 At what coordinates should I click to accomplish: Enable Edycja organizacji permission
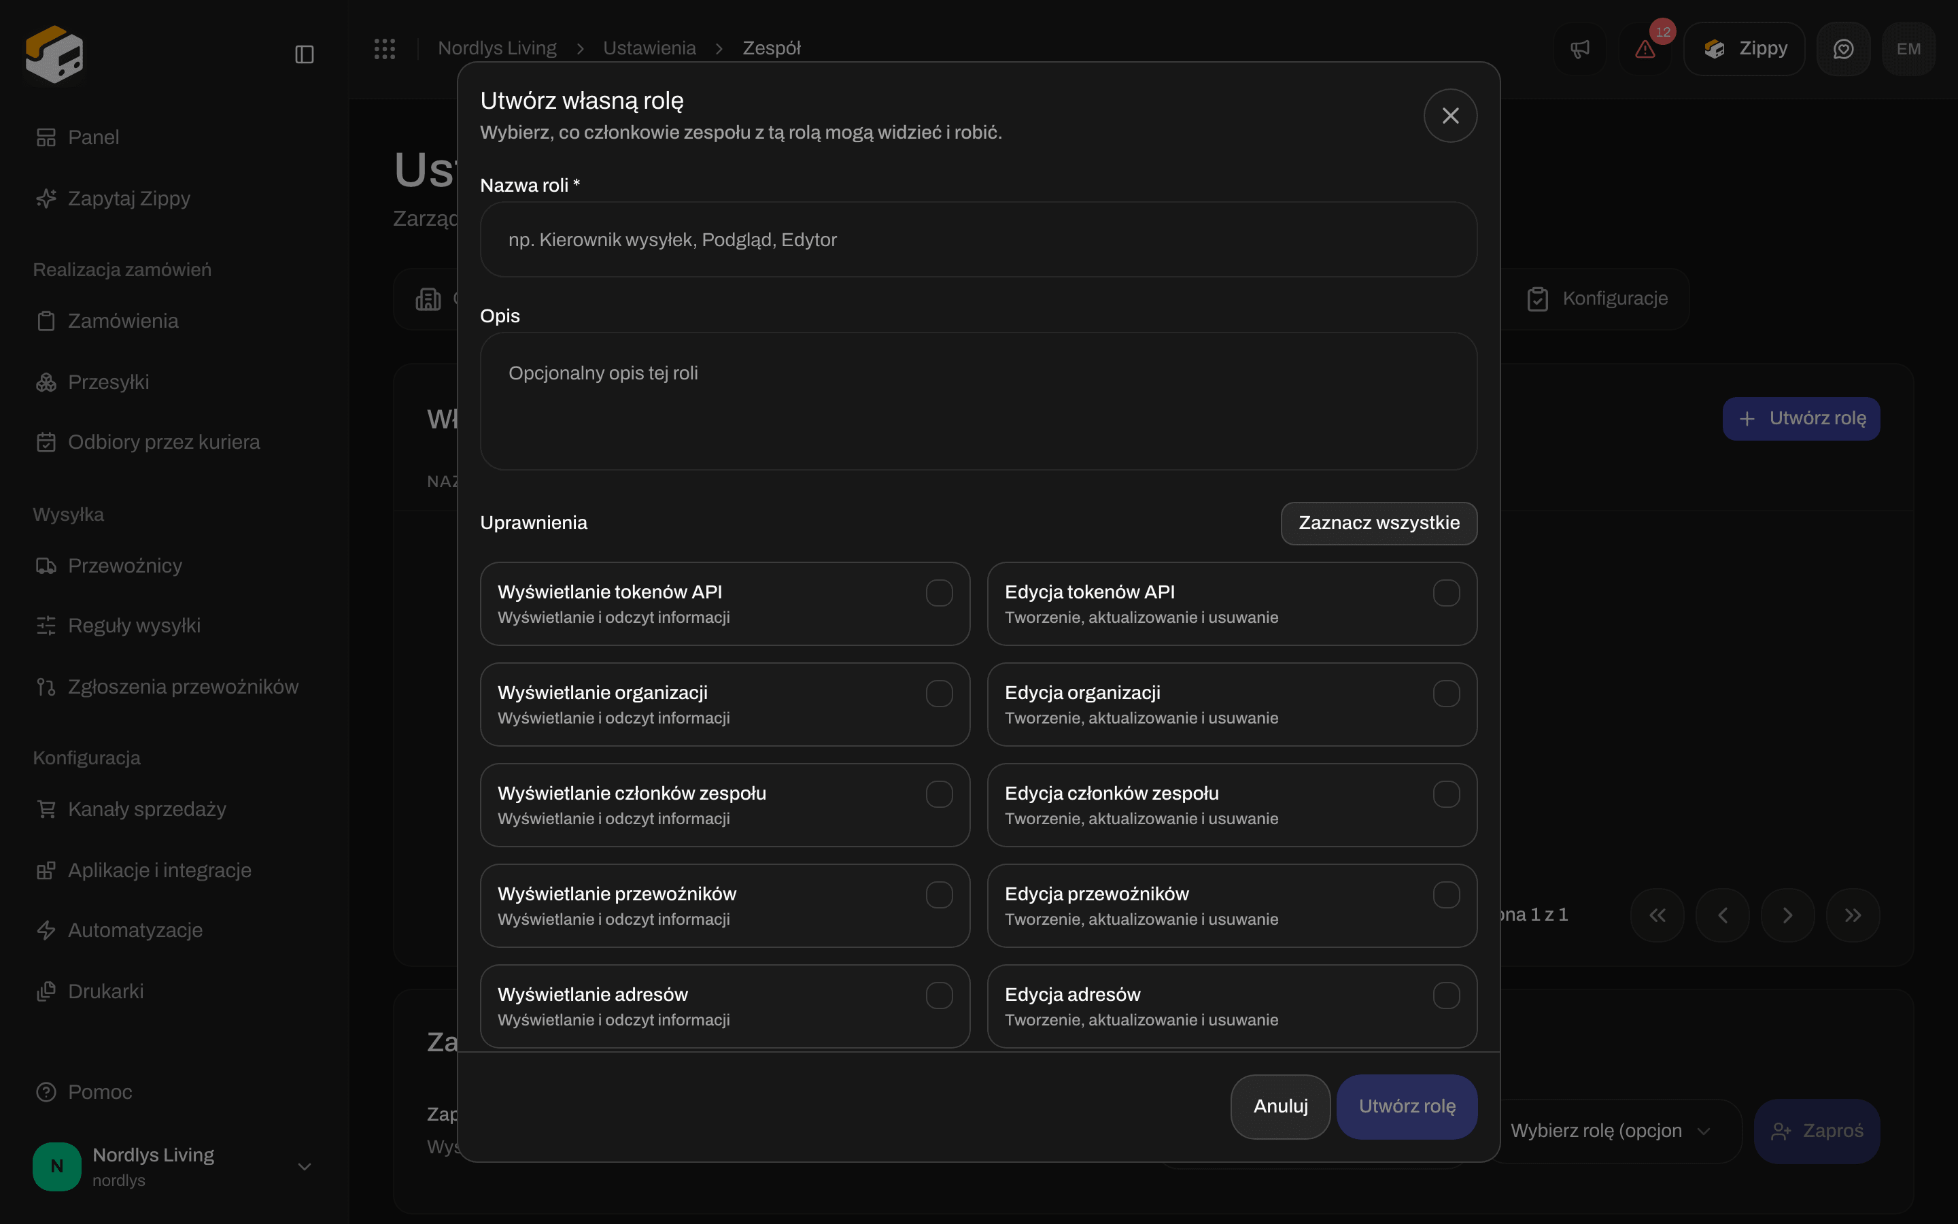click(x=1446, y=694)
